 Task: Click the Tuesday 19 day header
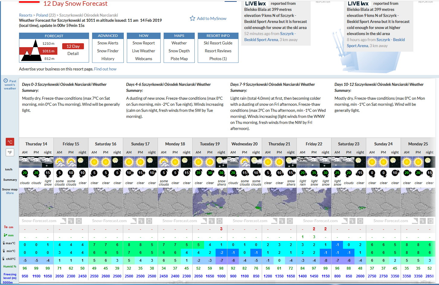(x=210, y=144)
